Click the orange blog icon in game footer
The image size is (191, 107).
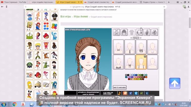tap(125, 93)
